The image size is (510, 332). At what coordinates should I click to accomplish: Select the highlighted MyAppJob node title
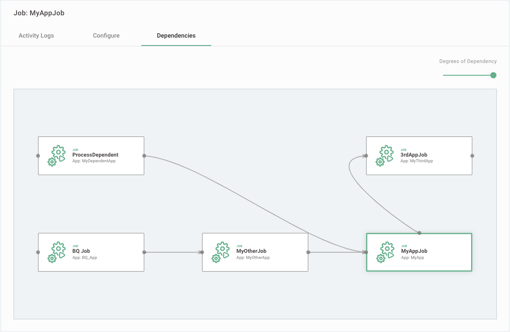tap(414, 251)
